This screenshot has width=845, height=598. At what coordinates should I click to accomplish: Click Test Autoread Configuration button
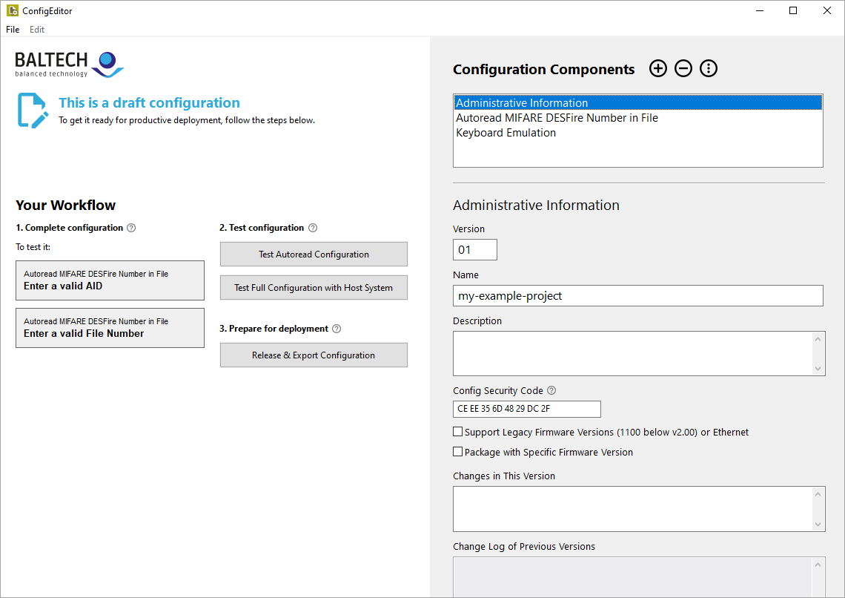coord(314,254)
